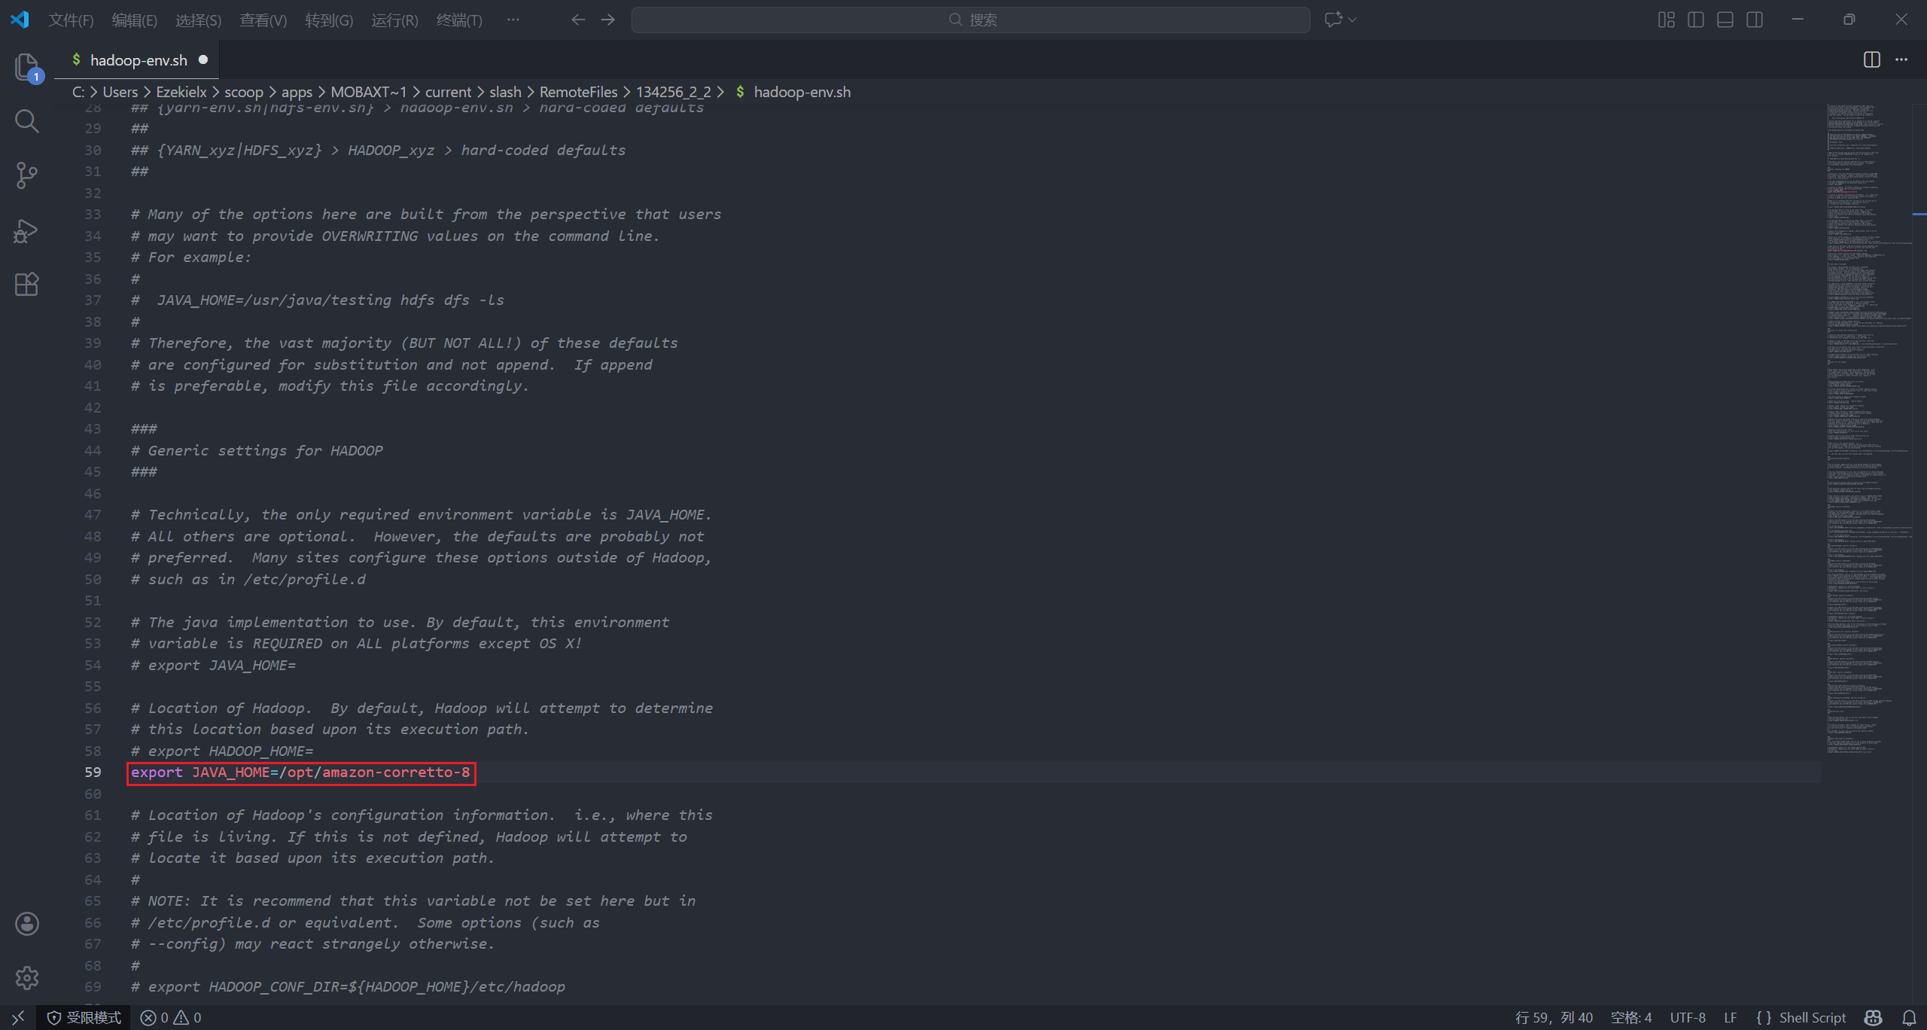Click the RemoteFiles breadcrumb segment

point(578,92)
